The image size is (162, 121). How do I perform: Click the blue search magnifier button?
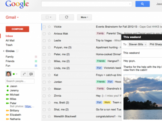pos(142,4)
